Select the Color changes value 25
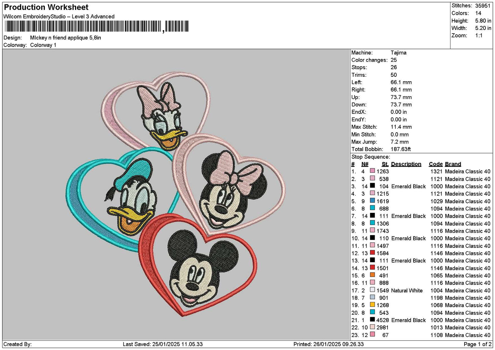The image size is (495, 350). tap(394, 60)
